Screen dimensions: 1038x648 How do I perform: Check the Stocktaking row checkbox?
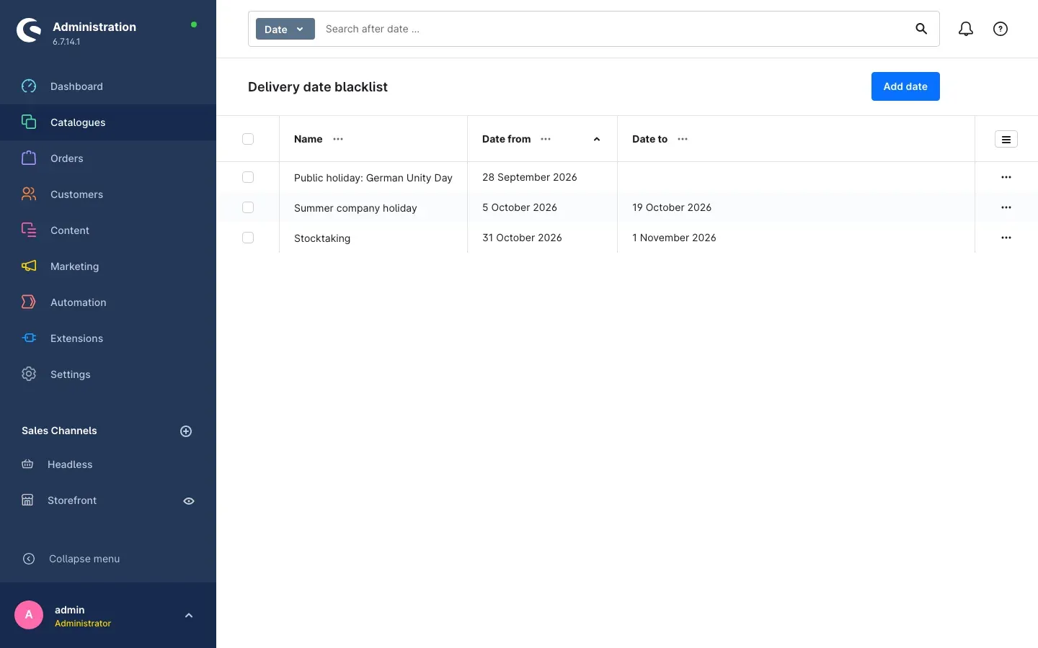click(248, 238)
